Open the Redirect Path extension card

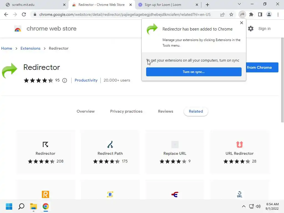pos(110,152)
